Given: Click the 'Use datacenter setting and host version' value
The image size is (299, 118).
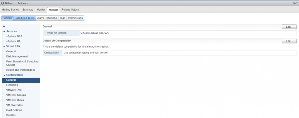Looking at the screenshot, I should [86, 53].
